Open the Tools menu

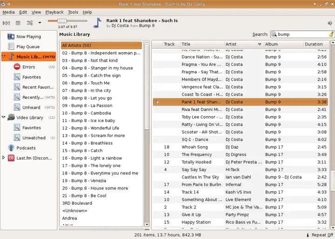(x=73, y=12)
